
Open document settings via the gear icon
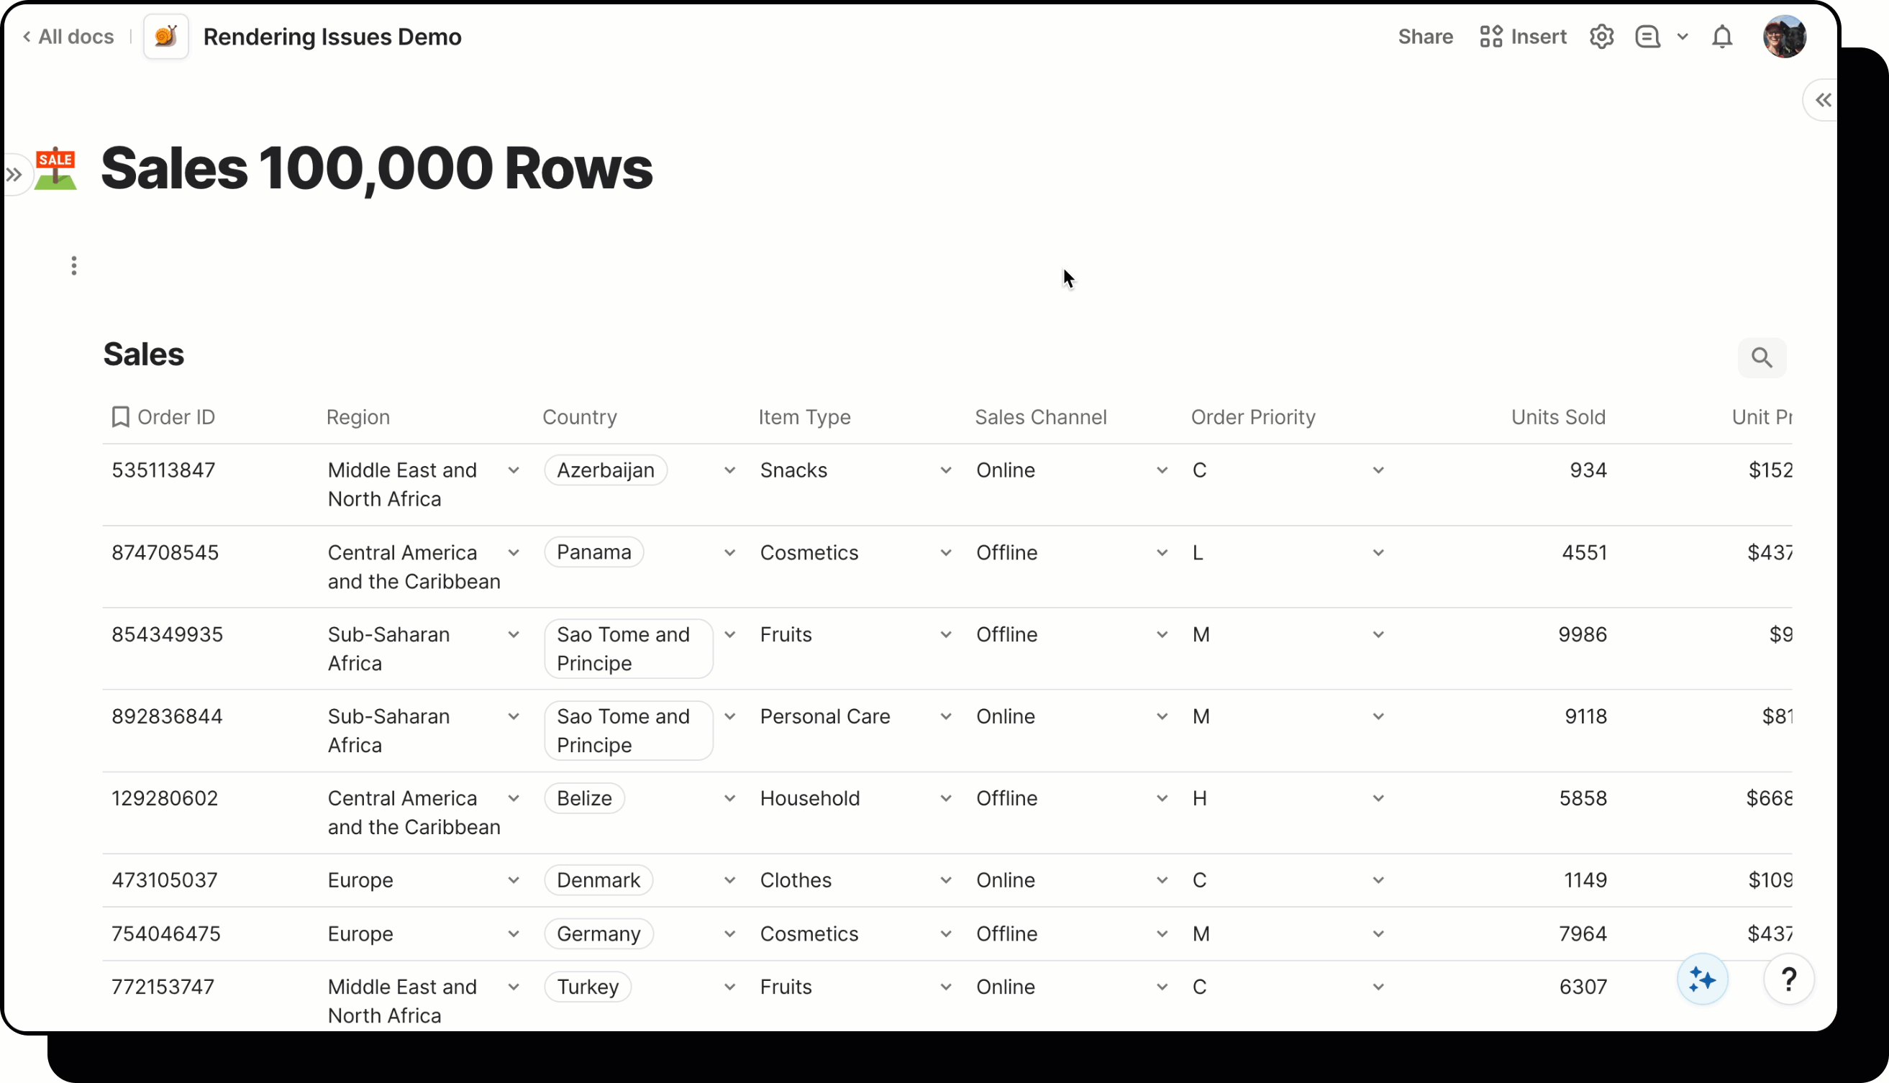[x=1601, y=37]
